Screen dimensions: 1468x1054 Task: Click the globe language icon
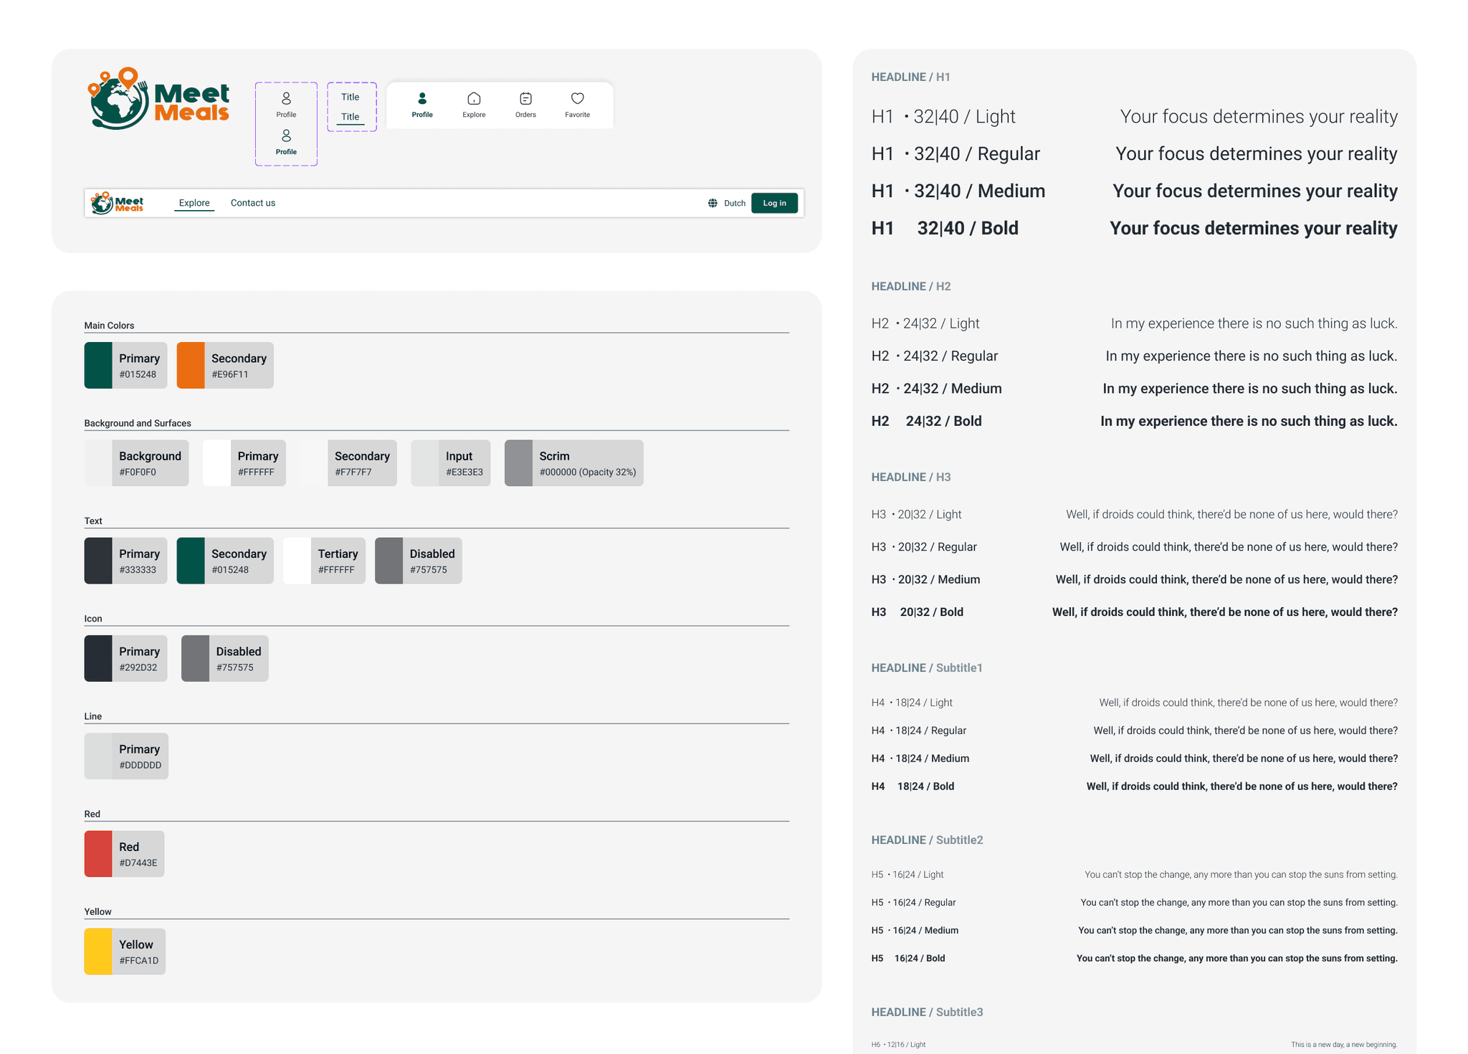712,203
